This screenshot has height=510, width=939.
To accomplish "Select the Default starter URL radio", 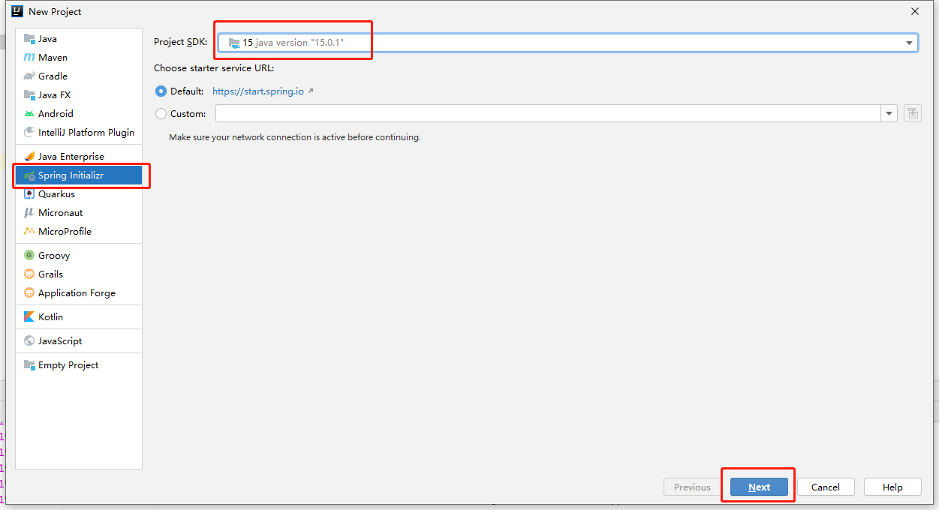I will (161, 91).
